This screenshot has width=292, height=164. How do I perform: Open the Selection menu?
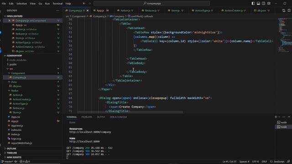(x=21, y=4)
